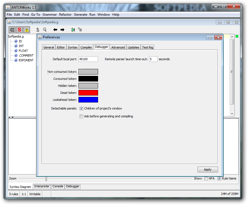Pick the Dead token red color
Viewport: 248px width, 205px height.
point(88,93)
